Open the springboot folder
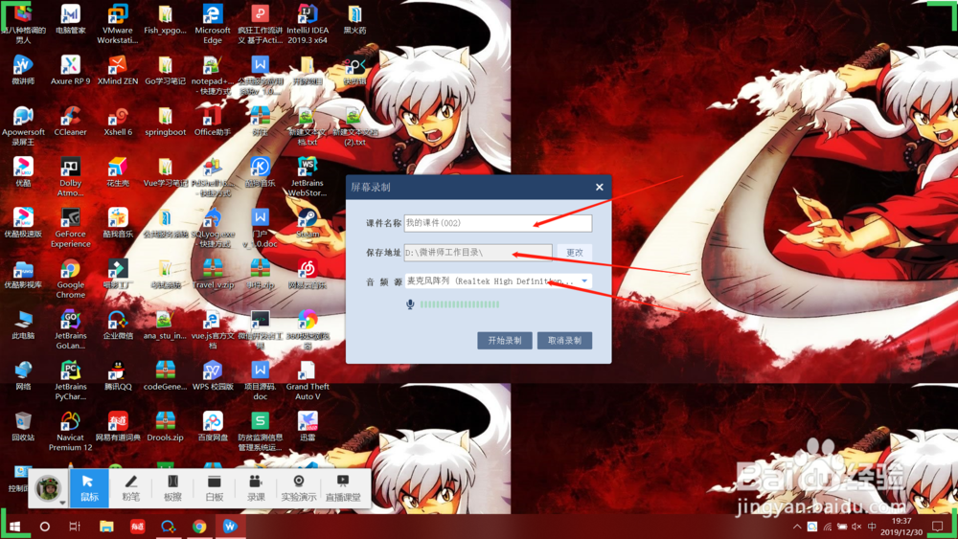958x539 pixels. [x=165, y=121]
